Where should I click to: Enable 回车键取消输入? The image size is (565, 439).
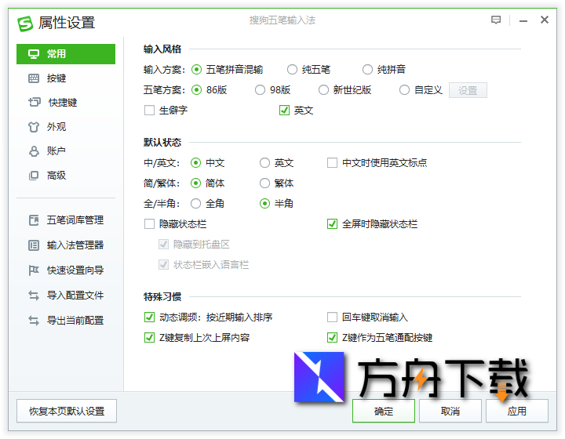pos(332,317)
